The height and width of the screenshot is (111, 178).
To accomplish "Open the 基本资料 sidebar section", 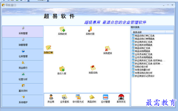I will tap(23, 89).
